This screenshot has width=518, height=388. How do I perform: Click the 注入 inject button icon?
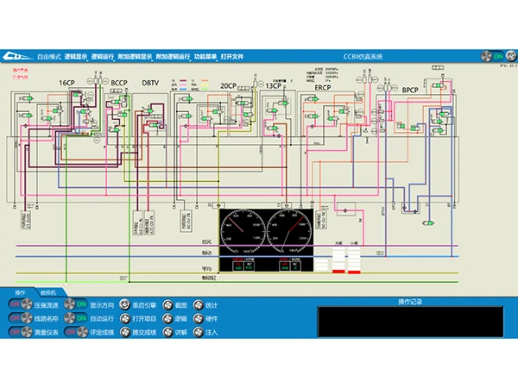pos(199,332)
